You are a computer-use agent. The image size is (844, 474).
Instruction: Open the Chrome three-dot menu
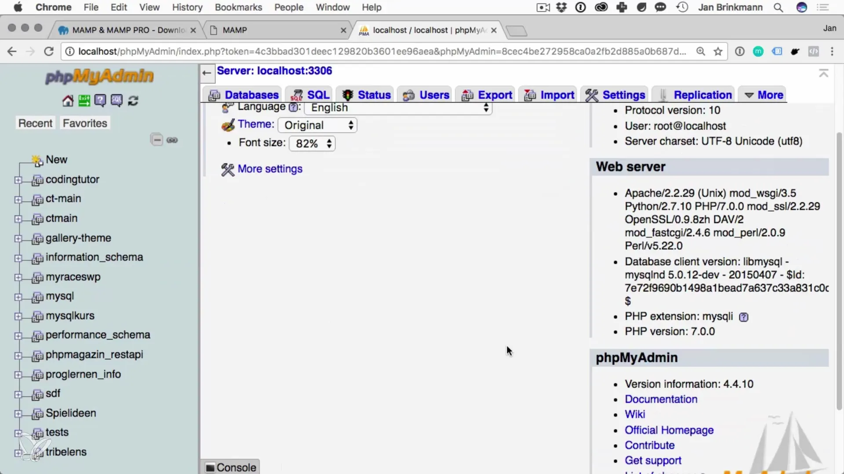point(832,51)
